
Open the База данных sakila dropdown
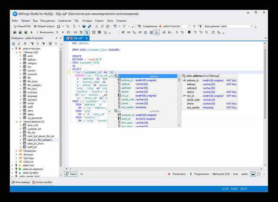[251, 26]
